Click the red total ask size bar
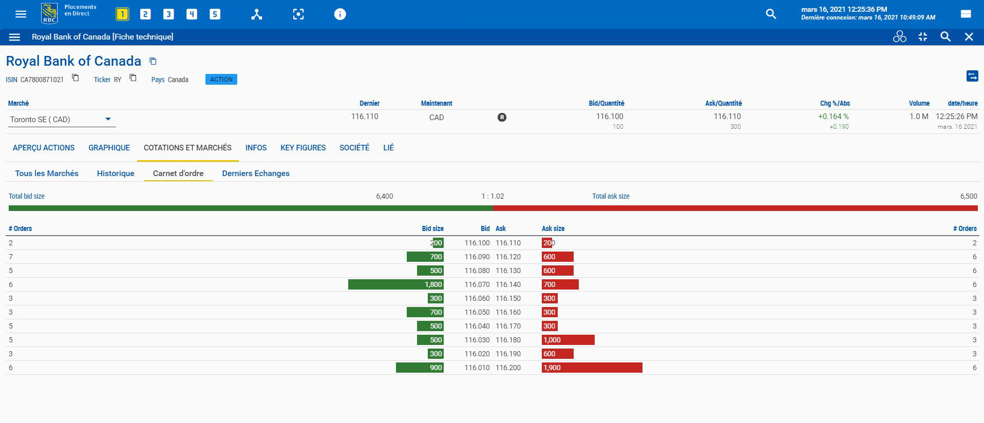This screenshot has height=423, width=984. coord(735,208)
